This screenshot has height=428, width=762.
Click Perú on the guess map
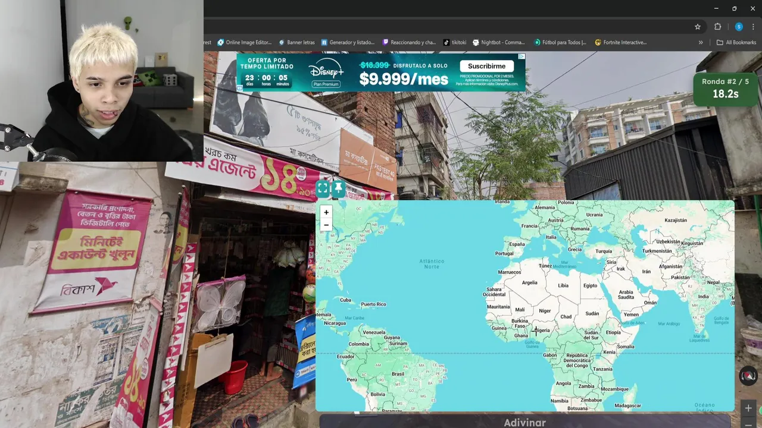pos(352,379)
